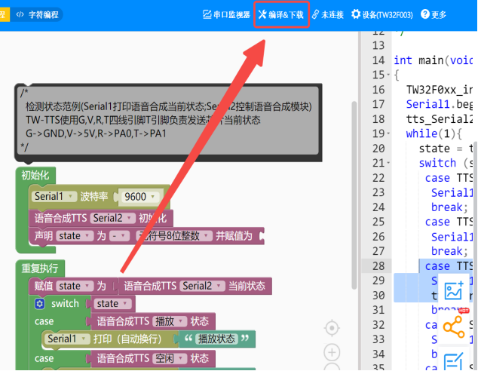Open the 9600 baud rate dropdown
The width and height of the screenshot is (478, 371).
[x=139, y=197]
